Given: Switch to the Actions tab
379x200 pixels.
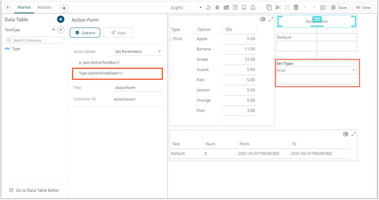Looking at the screenshot, I should 44,7.
